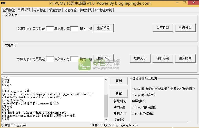Click the 更新时间 button
The width and height of the screenshot is (199, 128).
(x=185, y=58)
